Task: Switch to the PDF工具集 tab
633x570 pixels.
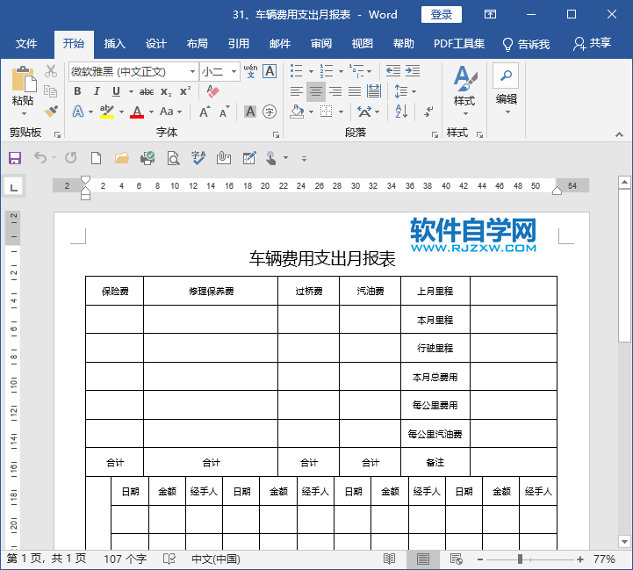Action: (x=459, y=44)
